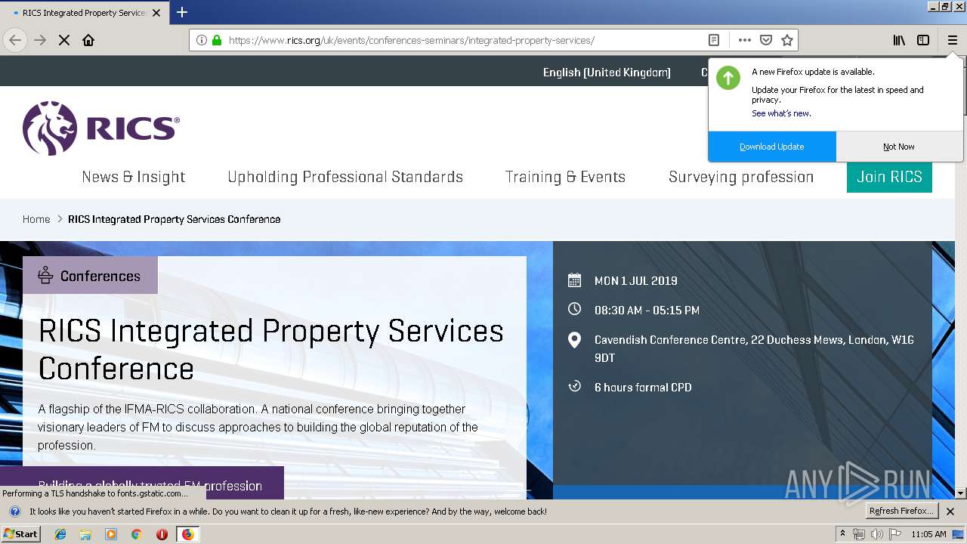
Task: Click the notification bar info icon
Action: coord(14,512)
